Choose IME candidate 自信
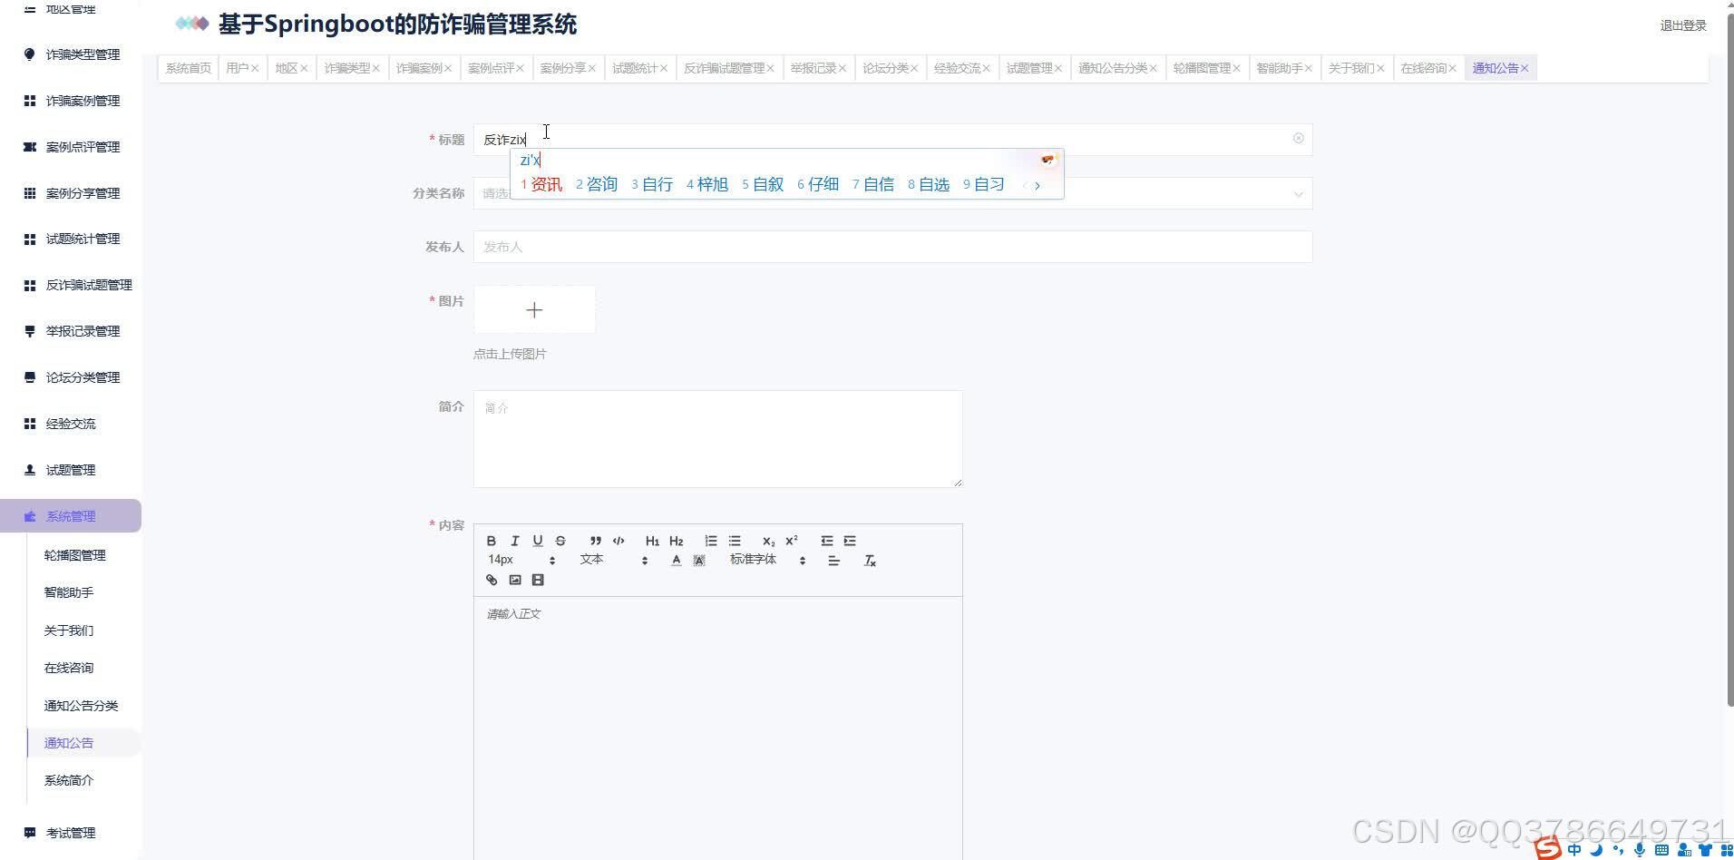1734x860 pixels. [873, 184]
